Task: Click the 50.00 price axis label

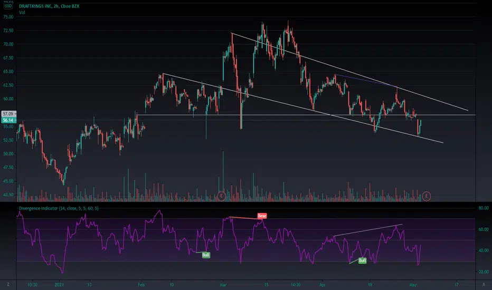Action: (8, 153)
